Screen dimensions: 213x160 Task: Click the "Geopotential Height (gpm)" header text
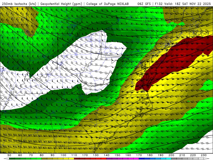coord(61,4)
